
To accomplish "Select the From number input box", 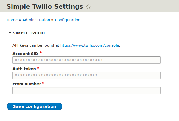I will (x=87, y=90).
